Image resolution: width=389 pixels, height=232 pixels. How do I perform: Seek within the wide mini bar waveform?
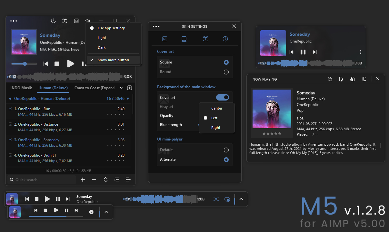164,199
